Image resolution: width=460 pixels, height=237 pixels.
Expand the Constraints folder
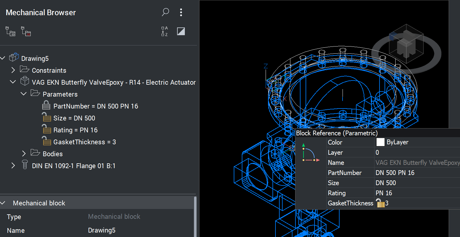pos(13,70)
